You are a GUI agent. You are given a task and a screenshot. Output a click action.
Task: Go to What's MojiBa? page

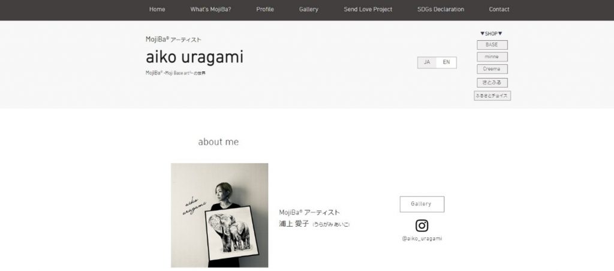pyautogui.click(x=210, y=10)
